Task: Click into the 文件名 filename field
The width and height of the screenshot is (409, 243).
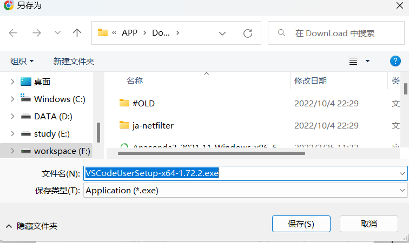Action: point(245,173)
